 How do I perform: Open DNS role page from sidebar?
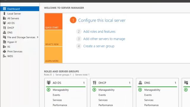pos(20,32)
